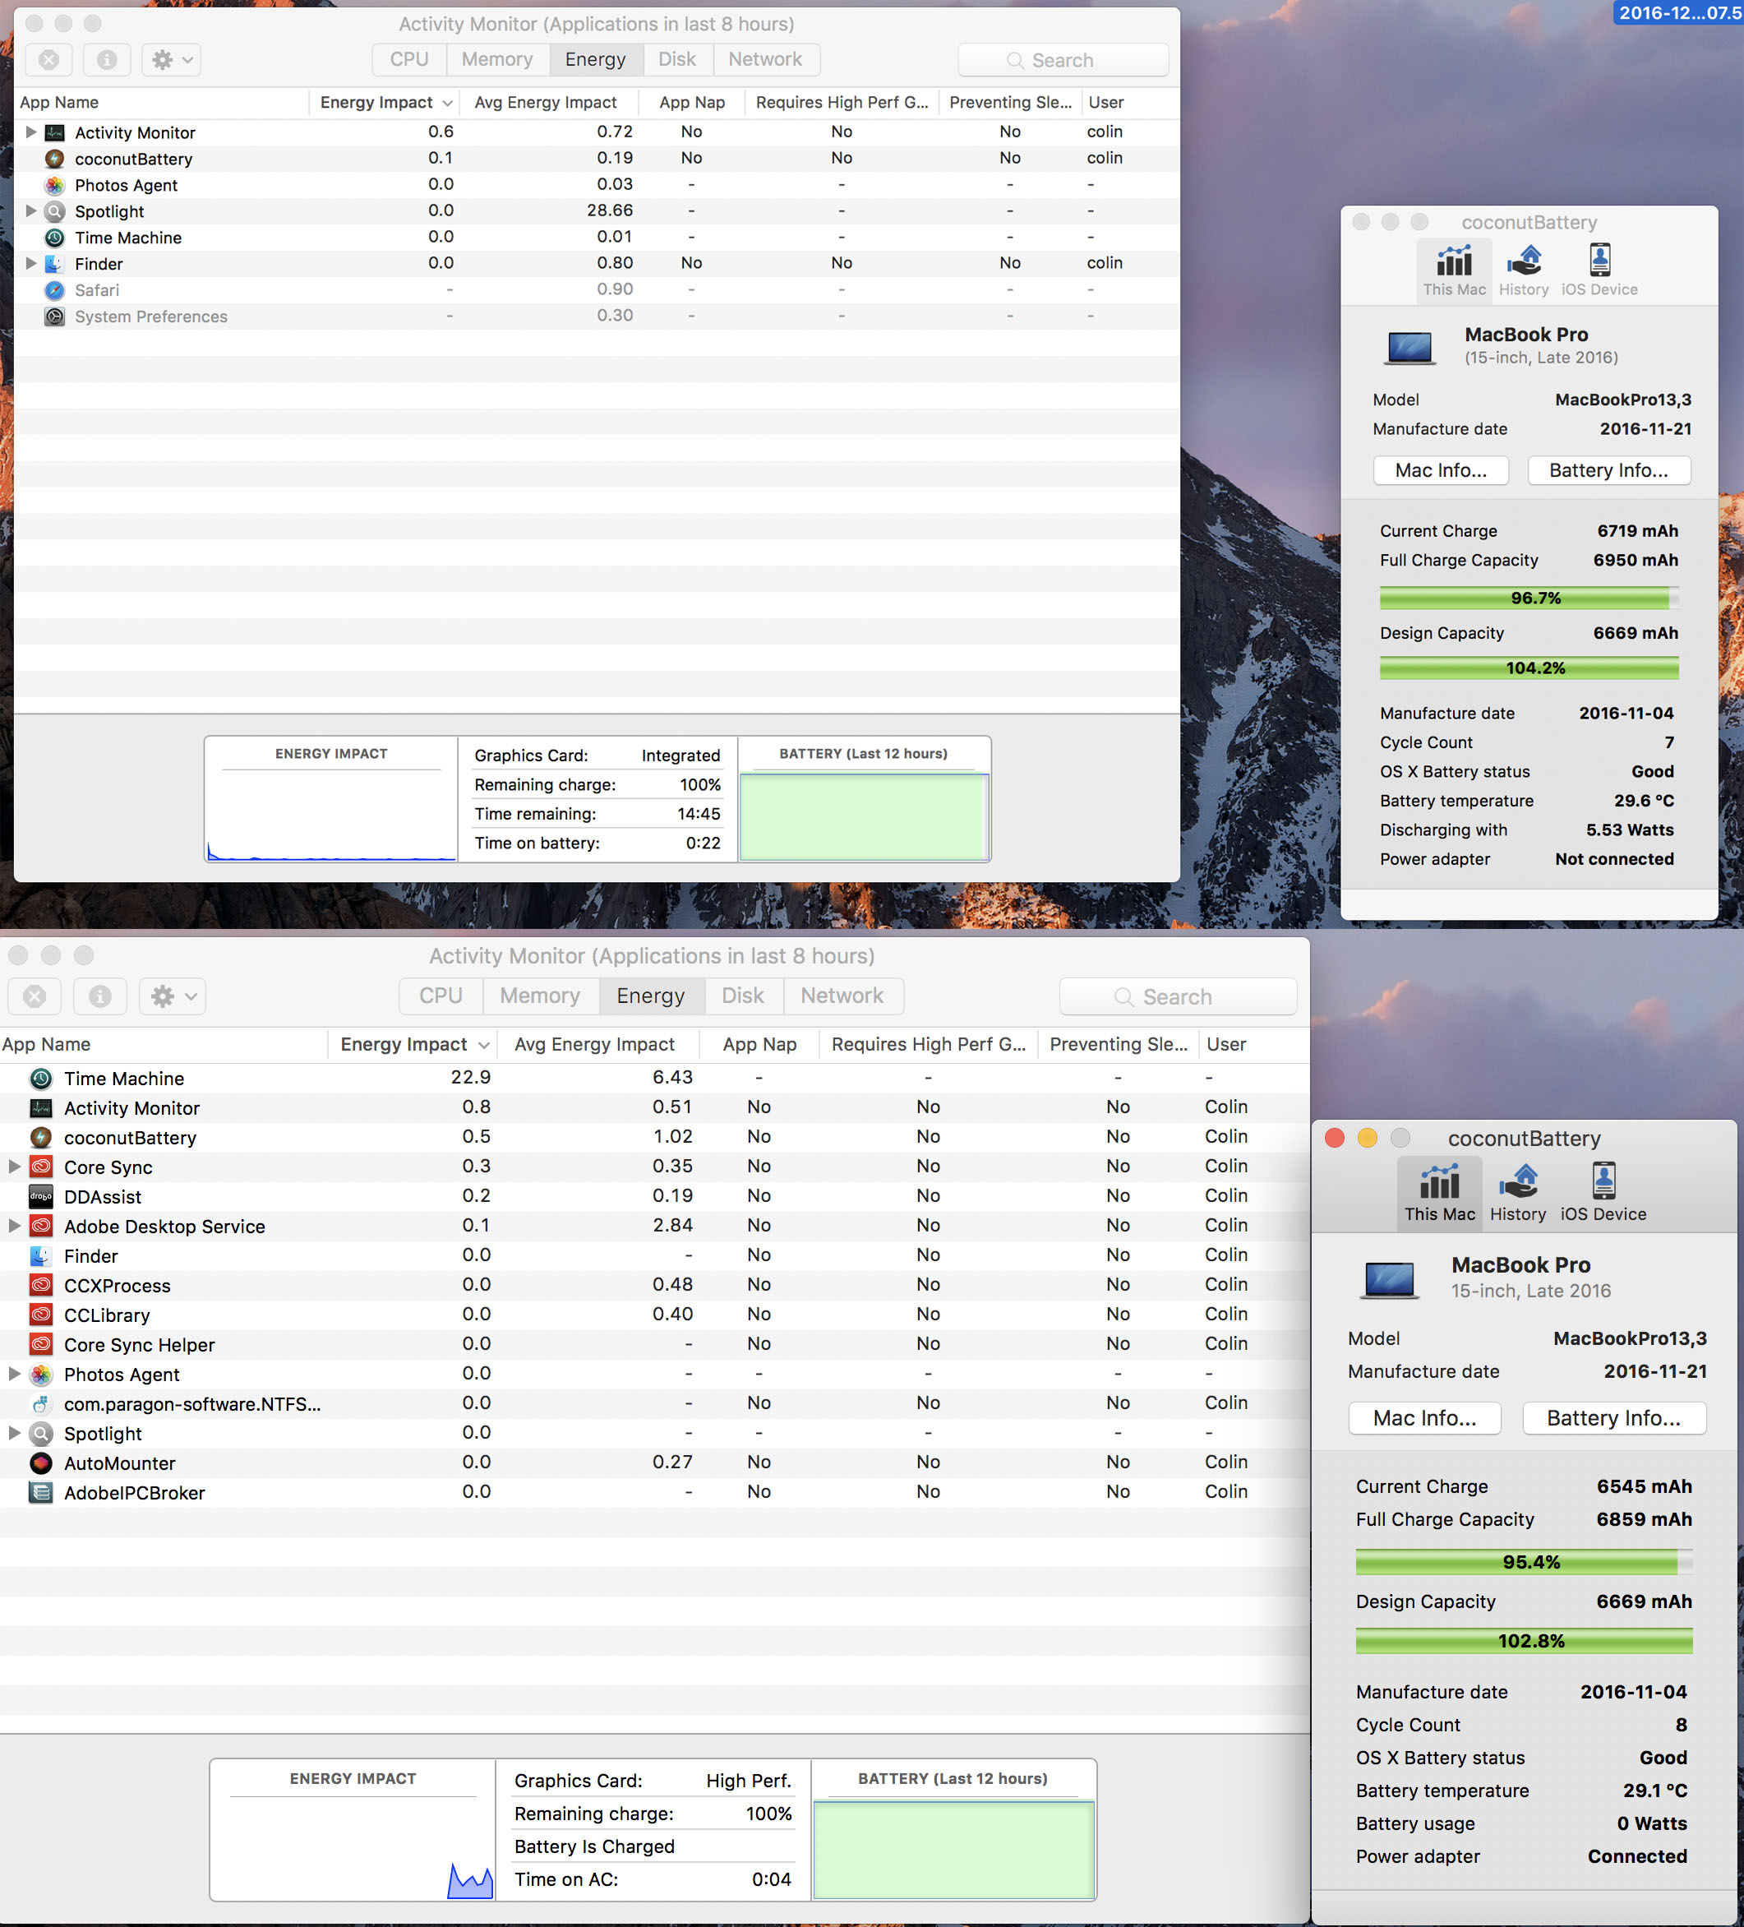Open the Network tab in upper Activity Monitor

[x=764, y=59]
